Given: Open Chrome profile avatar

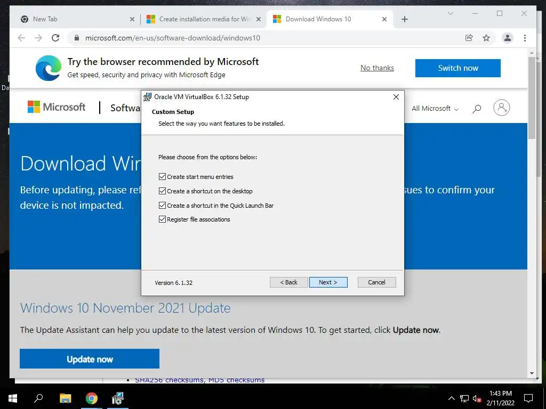Looking at the screenshot, I should (x=508, y=38).
